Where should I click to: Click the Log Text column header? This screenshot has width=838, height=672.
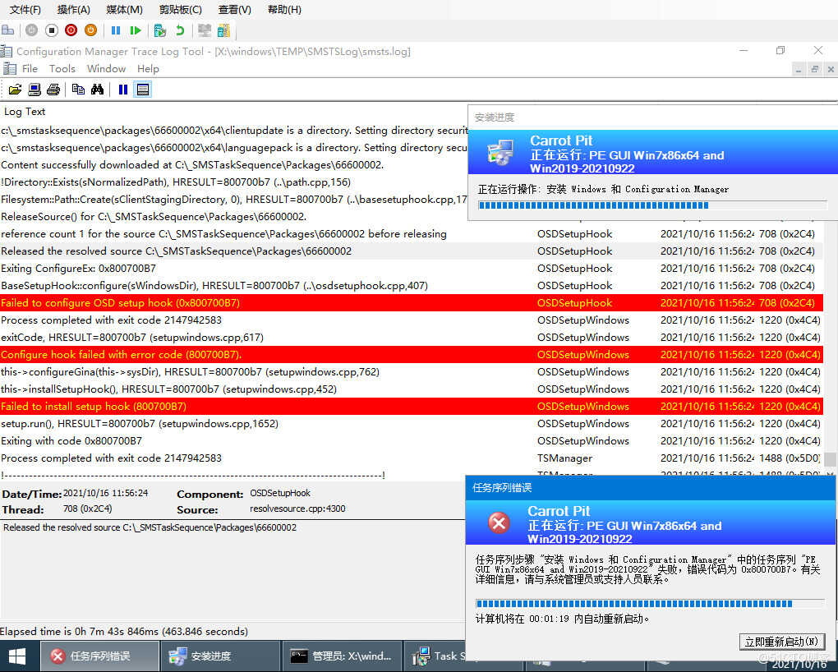(x=25, y=112)
